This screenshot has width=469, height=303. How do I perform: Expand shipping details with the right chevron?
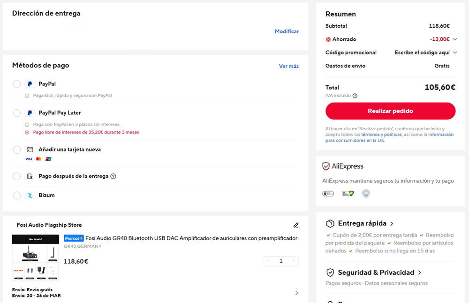click(296, 292)
